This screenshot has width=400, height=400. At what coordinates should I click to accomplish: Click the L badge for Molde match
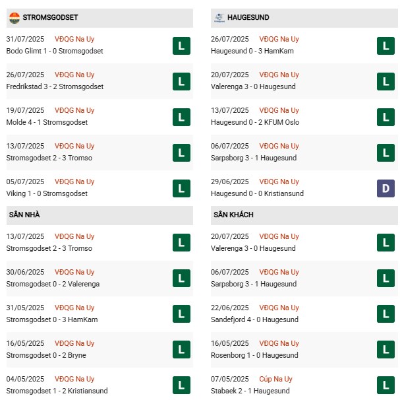[181, 117]
